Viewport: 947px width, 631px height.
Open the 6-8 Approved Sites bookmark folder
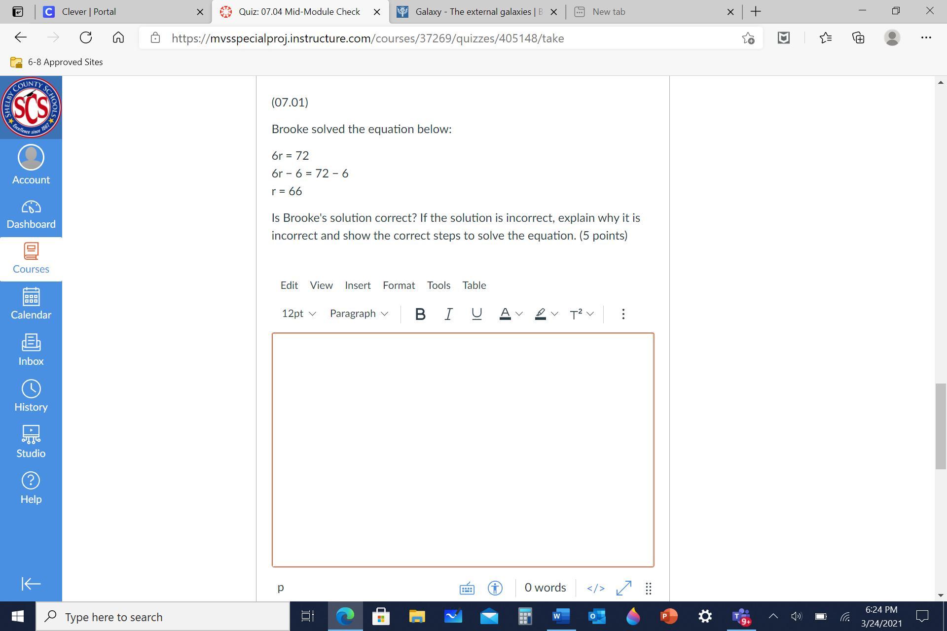point(57,62)
